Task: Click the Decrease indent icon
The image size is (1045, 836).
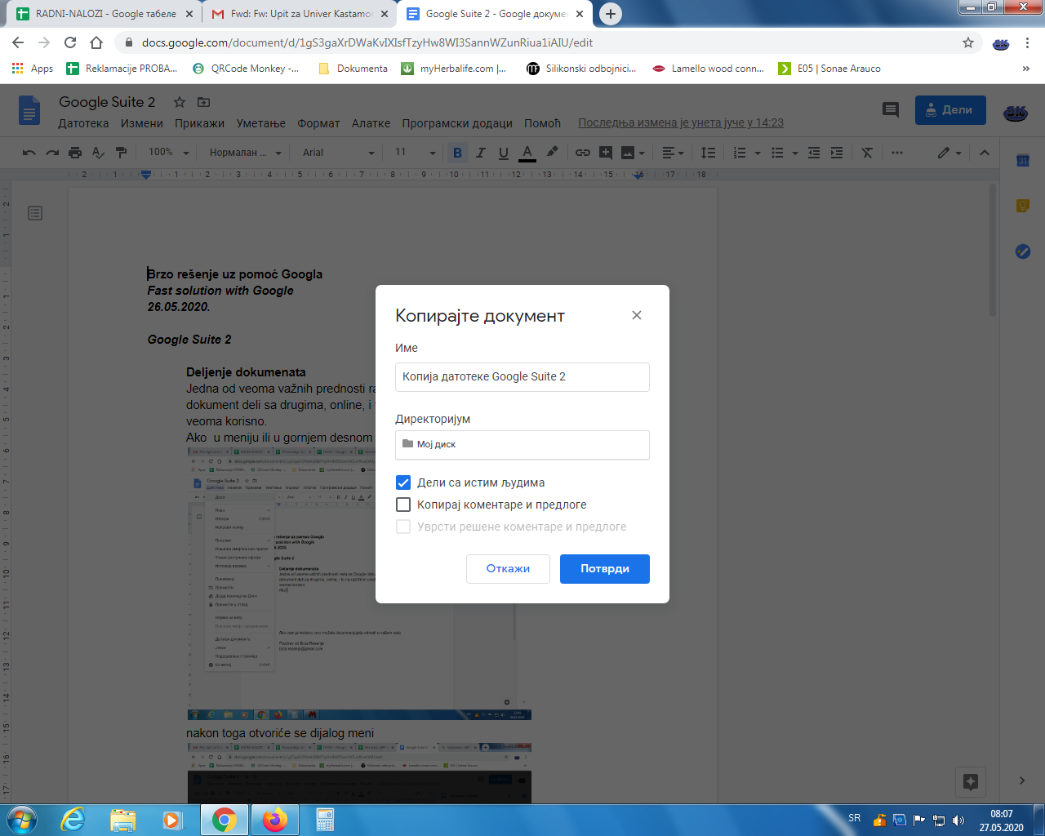Action: 814,153
